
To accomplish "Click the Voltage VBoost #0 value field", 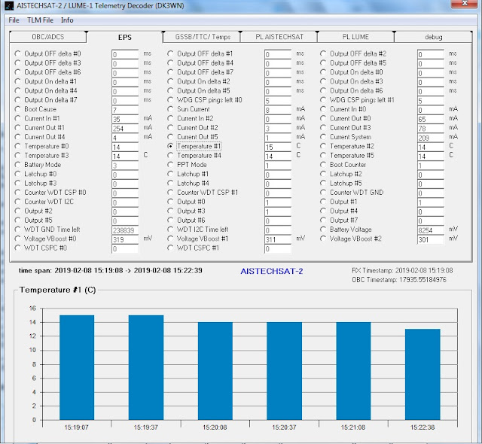I will [125, 239].
